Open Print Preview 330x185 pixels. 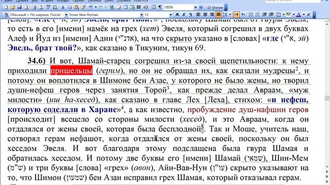[x=40, y=7]
